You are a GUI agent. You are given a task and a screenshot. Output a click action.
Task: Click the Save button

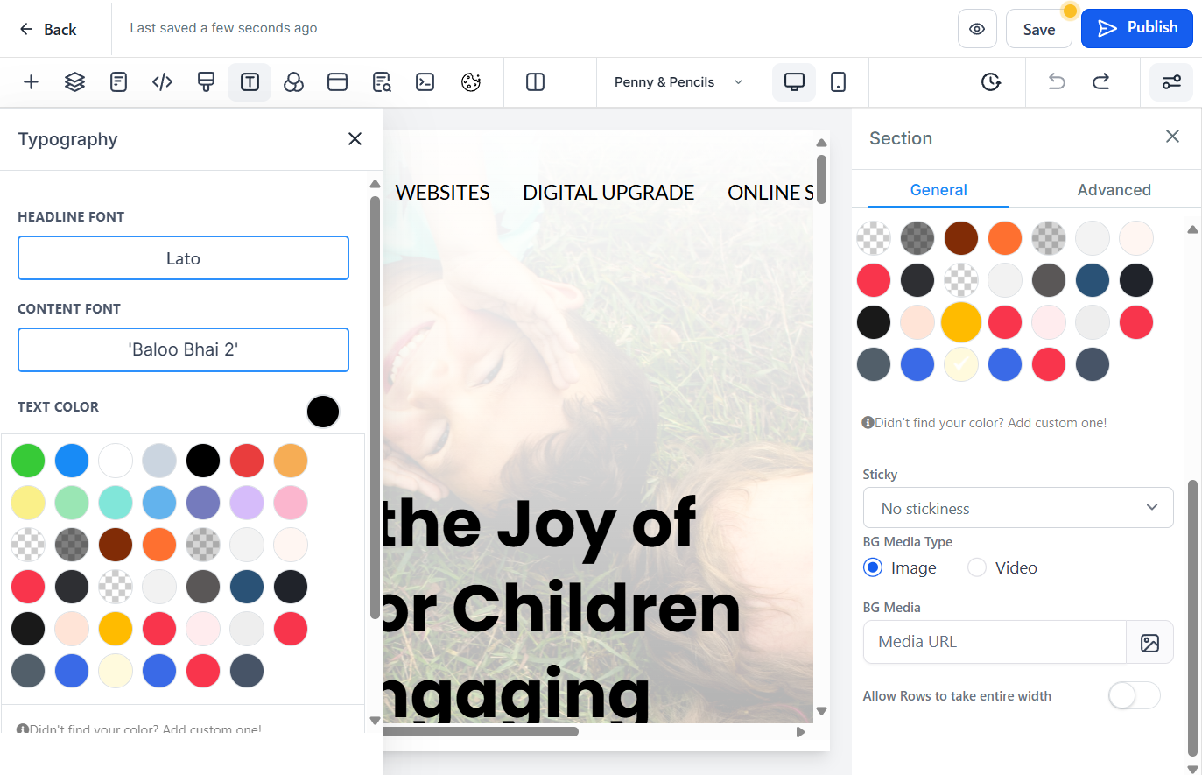1039,29
